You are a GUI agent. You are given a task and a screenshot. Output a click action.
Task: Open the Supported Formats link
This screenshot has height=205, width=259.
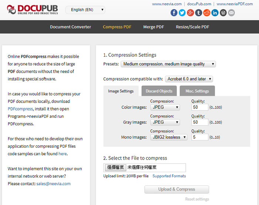coord(169,176)
